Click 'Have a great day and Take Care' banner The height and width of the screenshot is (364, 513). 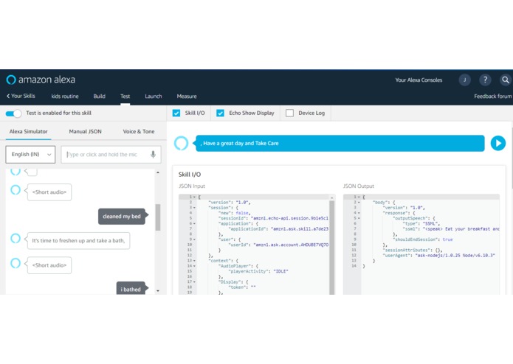[340, 143]
